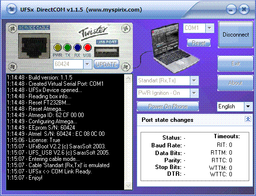The height and width of the screenshot is (196, 256).
Task: Click the service cable RJ45 port image
Action: (x=34, y=46)
